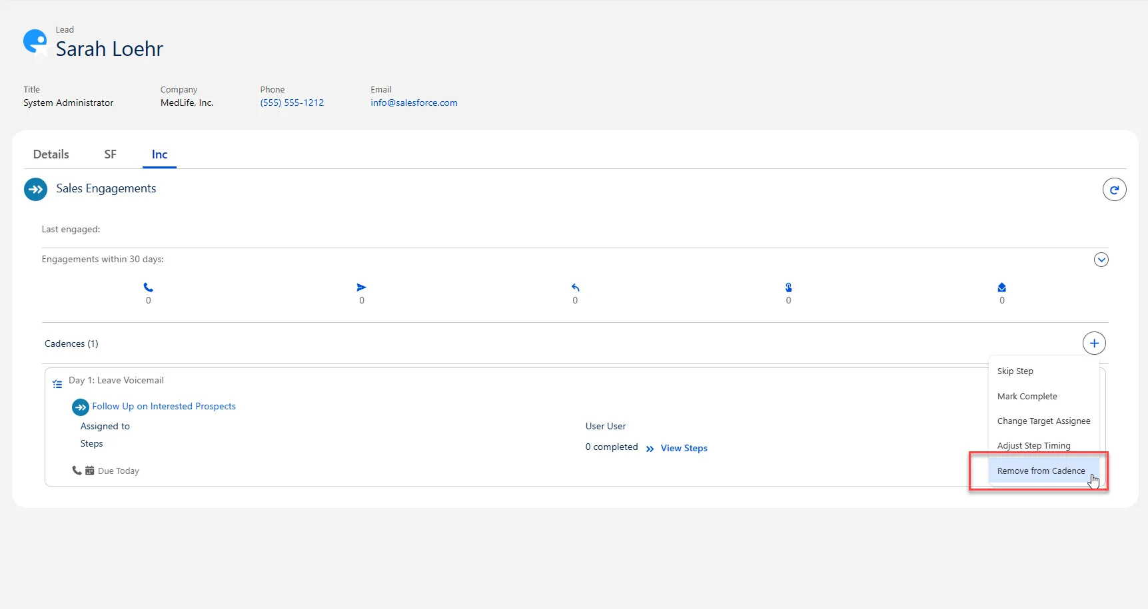Choose Skip Step from the dropdown menu
Viewport: 1148px width, 609px height.
[x=1015, y=371]
